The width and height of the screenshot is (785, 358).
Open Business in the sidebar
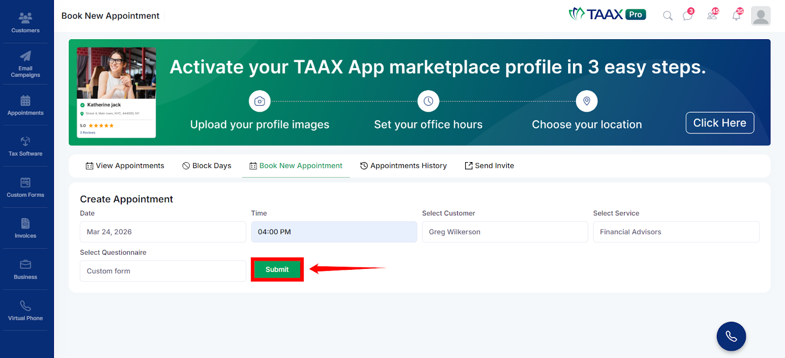tap(26, 269)
